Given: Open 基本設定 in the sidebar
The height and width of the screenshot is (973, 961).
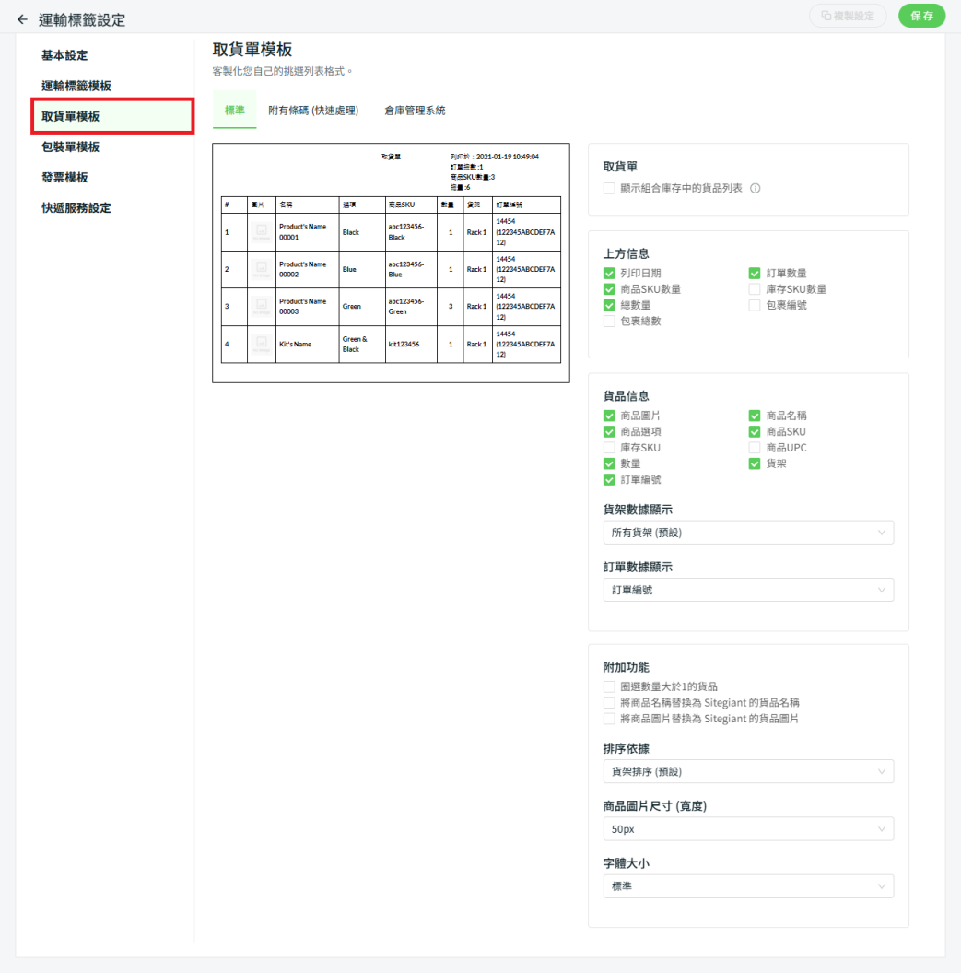Looking at the screenshot, I should (64, 55).
